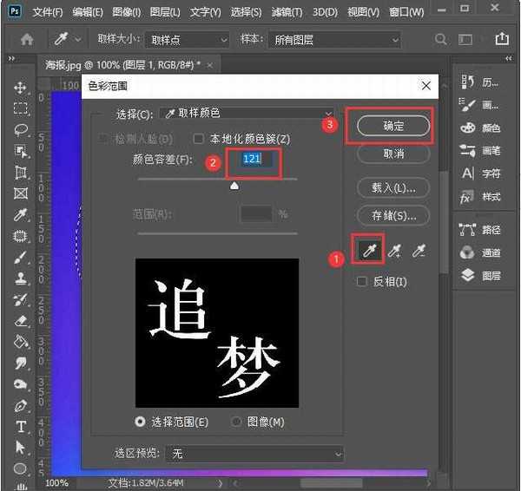Choose the Crop tool
Image resolution: width=521 pixels, height=491 pixels.
21,173
